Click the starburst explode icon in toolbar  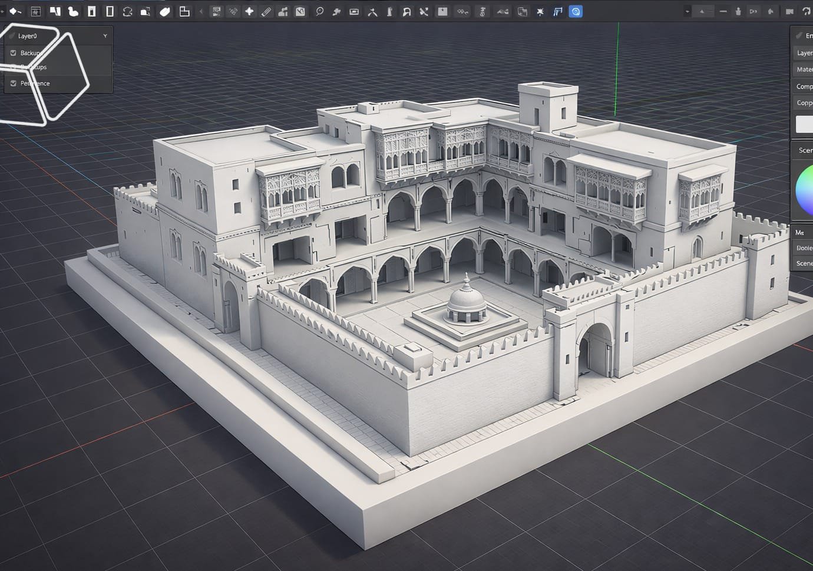[540, 11]
